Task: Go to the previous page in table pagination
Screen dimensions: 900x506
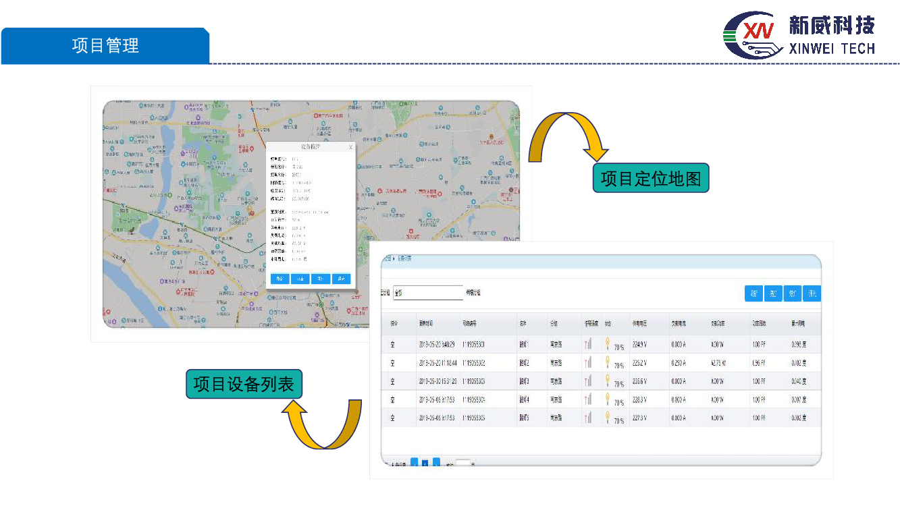Action: [414, 463]
